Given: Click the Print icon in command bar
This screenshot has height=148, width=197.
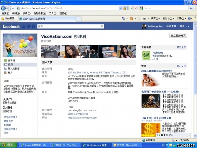Looking at the screenshot, I should [144, 18].
